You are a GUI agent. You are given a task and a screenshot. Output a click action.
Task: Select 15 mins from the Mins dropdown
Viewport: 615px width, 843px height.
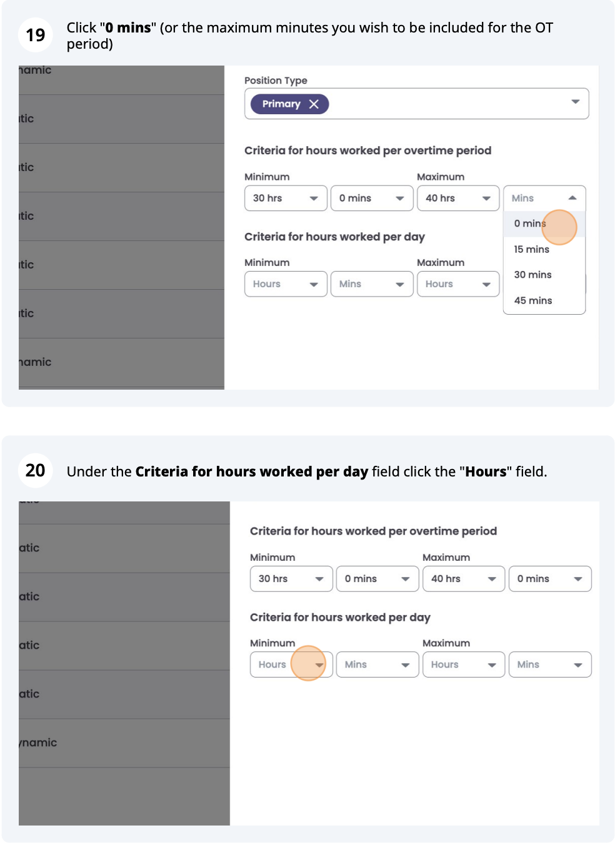tap(531, 249)
